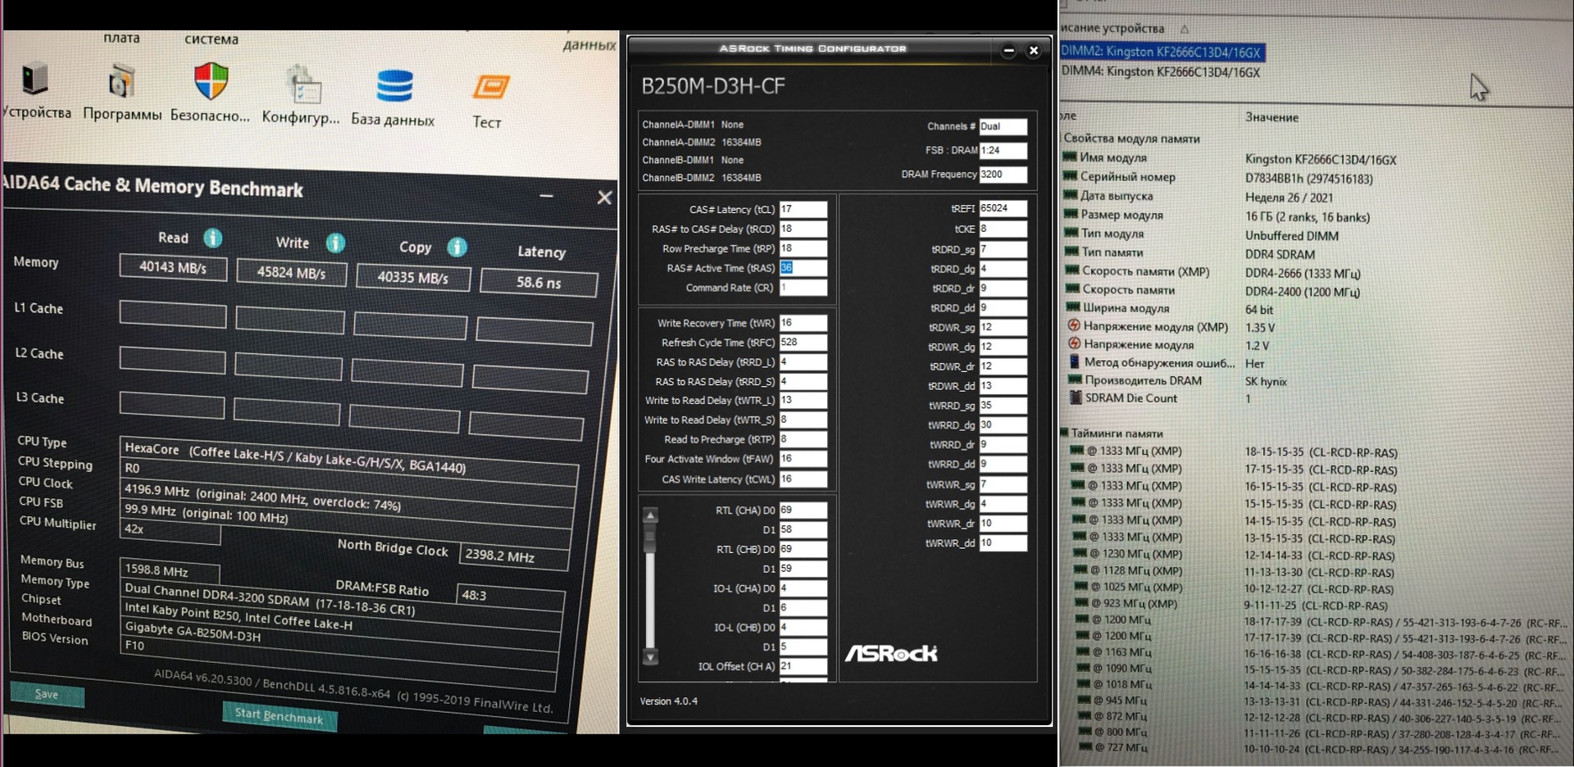The image size is (1574, 767).
Task: Click the info icon beside Write
Action: [335, 243]
